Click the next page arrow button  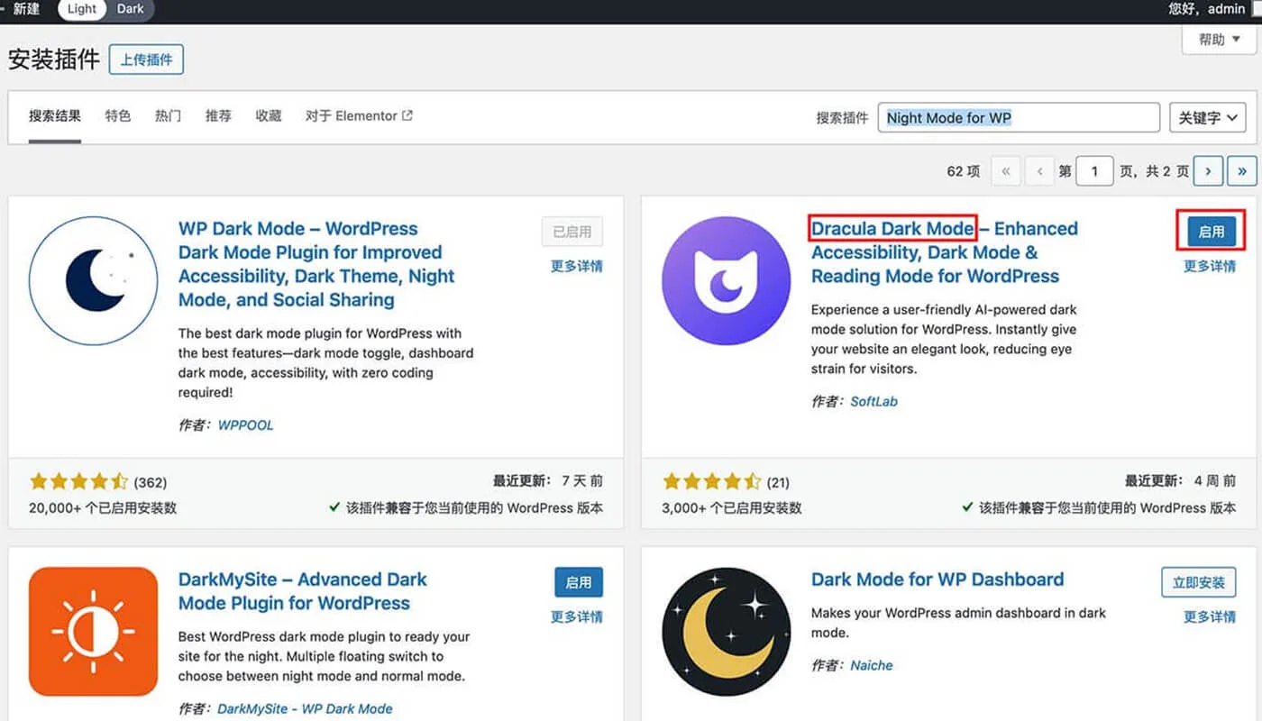[x=1208, y=170]
